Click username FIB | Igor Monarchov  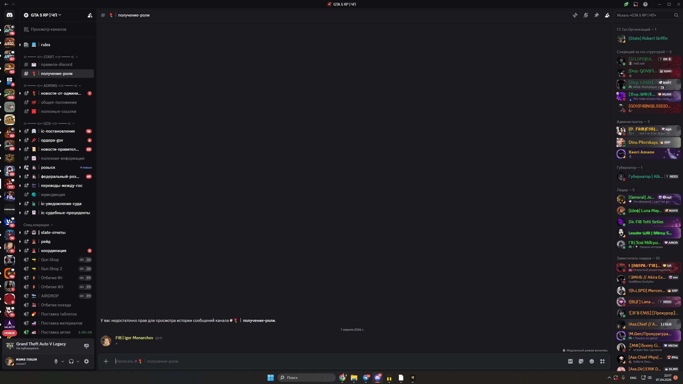click(x=134, y=338)
